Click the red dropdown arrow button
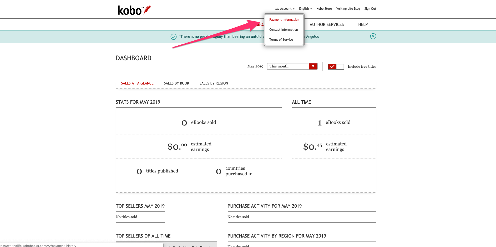The width and height of the screenshot is (496, 247). point(313,66)
